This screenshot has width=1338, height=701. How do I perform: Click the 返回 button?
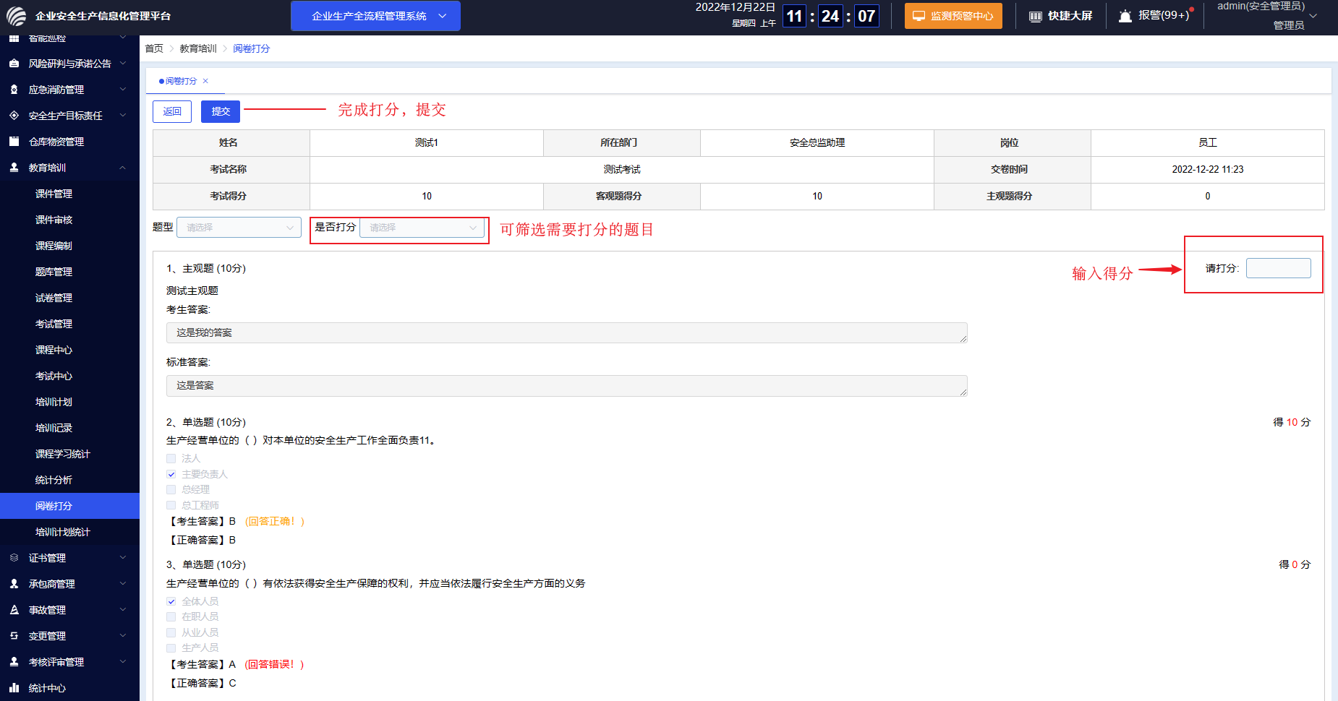172,111
